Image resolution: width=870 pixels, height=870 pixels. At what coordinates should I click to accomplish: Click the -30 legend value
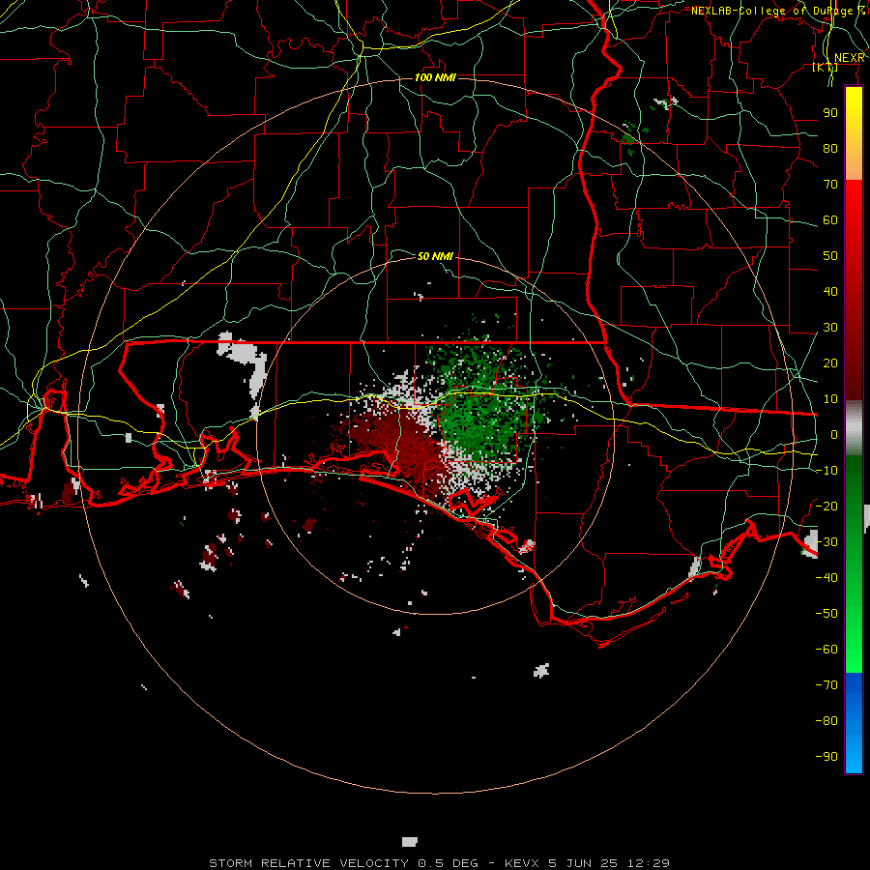[x=826, y=542]
